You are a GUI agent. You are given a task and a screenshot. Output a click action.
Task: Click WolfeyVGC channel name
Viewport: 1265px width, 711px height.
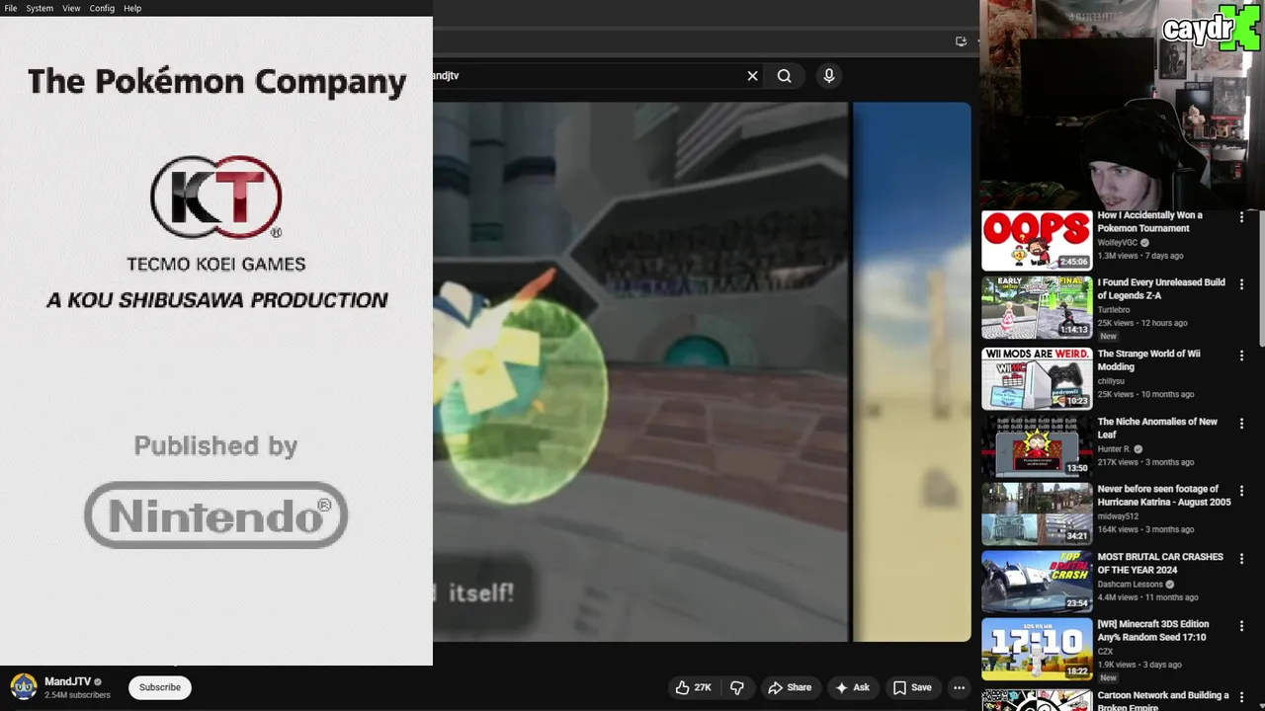1118,243
